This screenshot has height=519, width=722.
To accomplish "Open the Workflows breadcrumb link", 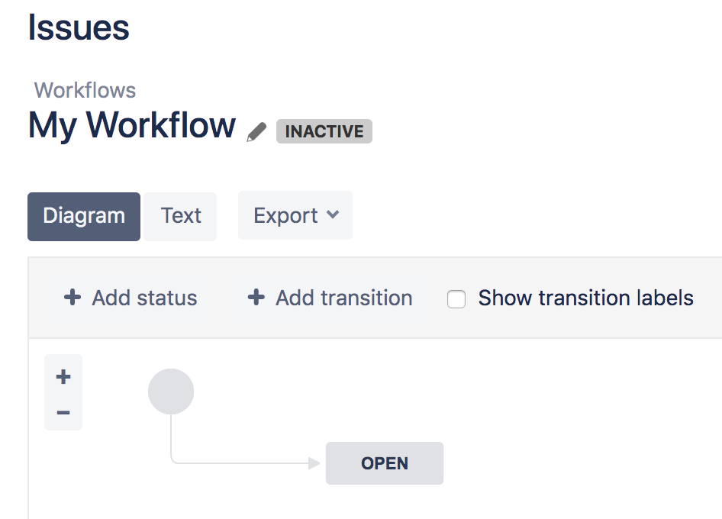I will (84, 90).
